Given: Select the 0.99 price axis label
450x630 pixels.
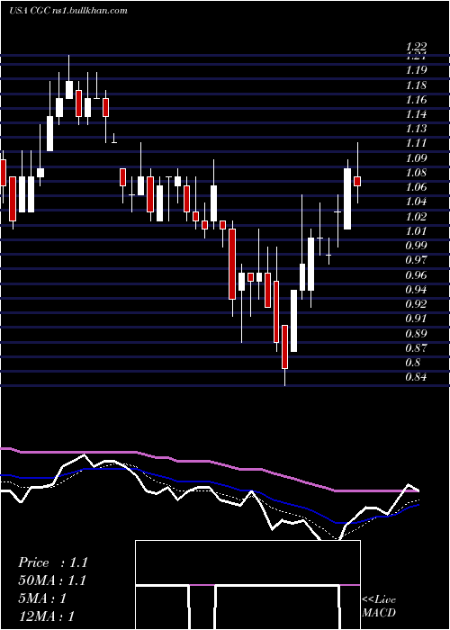Looking at the screenshot, I should [416, 246].
